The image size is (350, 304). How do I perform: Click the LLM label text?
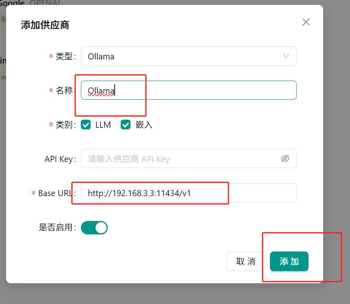[x=103, y=125]
